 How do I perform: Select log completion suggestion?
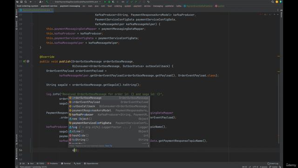point(109,127)
